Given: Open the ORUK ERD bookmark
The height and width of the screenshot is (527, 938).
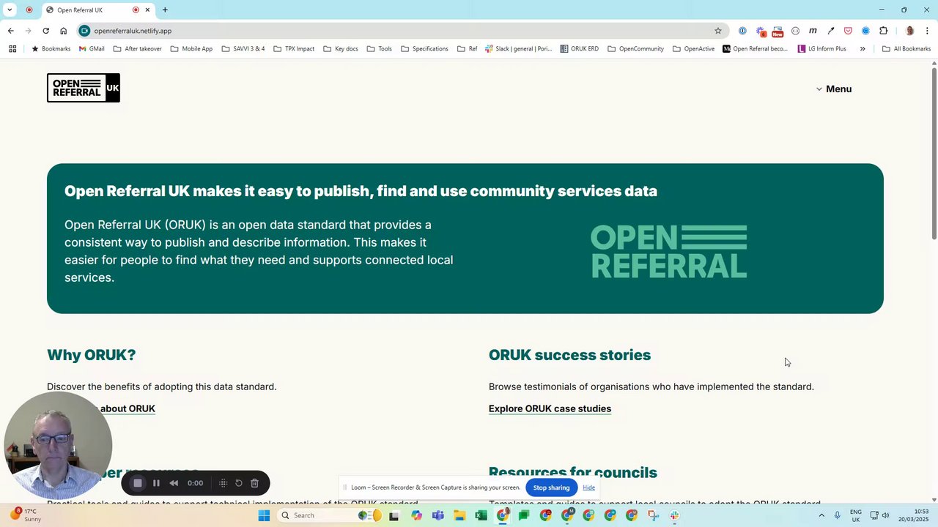Looking at the screenshot, I should coord(580,49).
